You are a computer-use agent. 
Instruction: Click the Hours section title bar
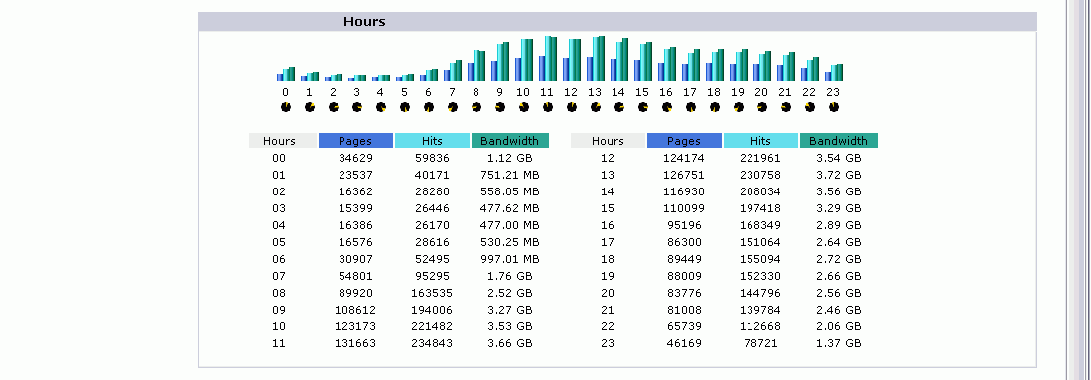pyautogui.click(x=617, y=22)
